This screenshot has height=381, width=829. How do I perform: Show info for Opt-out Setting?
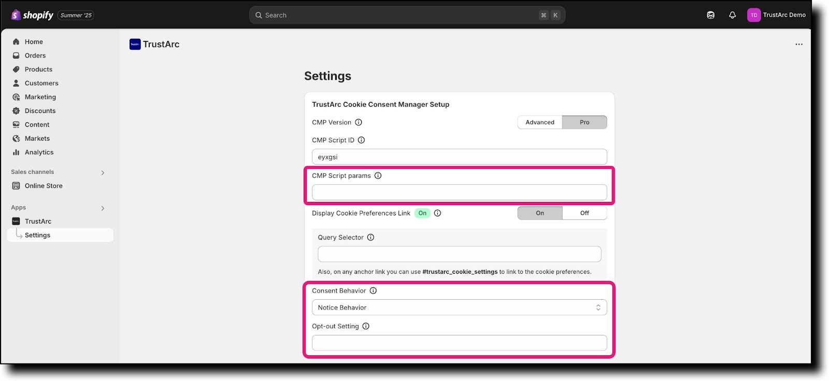(366, 326)
